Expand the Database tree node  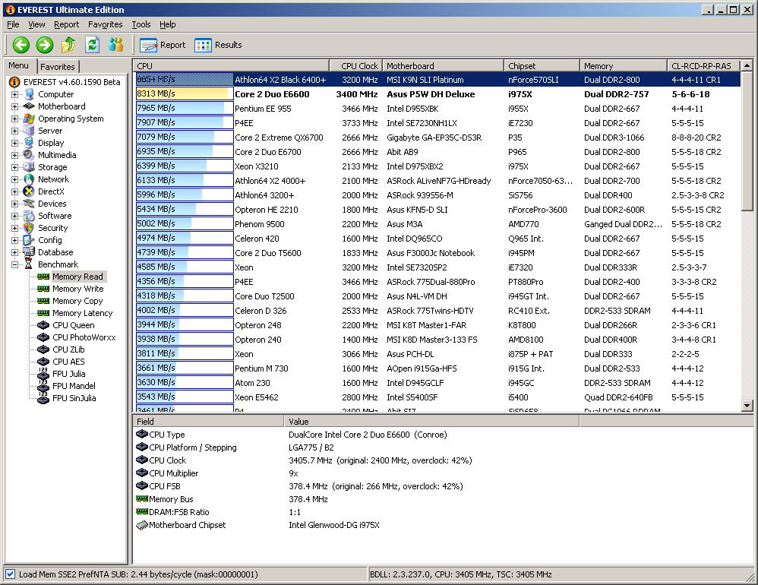click(14, 252)
